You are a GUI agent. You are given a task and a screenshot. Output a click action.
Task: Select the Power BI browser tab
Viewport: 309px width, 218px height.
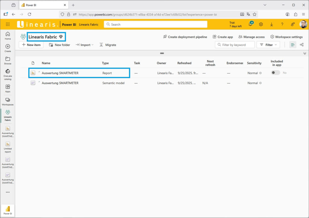pyautogui.click(x=44, y=5)
